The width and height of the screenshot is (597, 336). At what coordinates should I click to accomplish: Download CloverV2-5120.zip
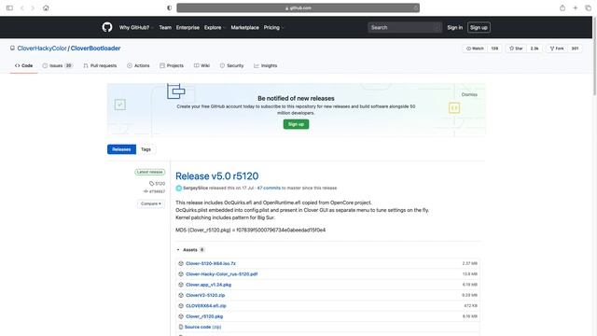tap(205, 295)
